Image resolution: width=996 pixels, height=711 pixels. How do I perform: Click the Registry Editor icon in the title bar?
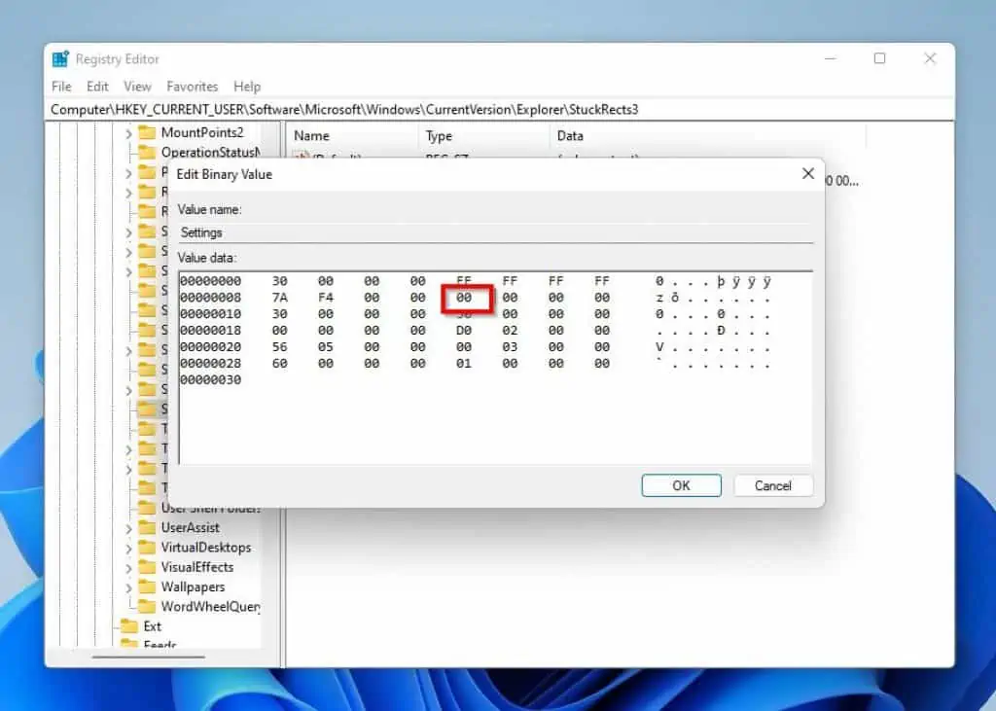point(60,58)
